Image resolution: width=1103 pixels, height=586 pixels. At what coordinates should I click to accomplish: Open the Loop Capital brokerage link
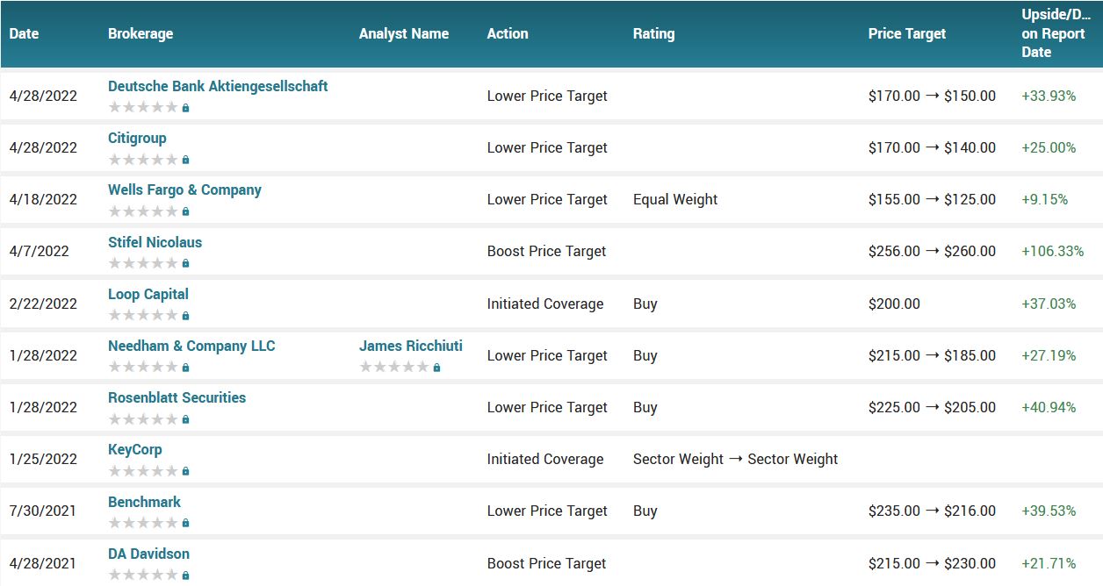click(148, 294)
